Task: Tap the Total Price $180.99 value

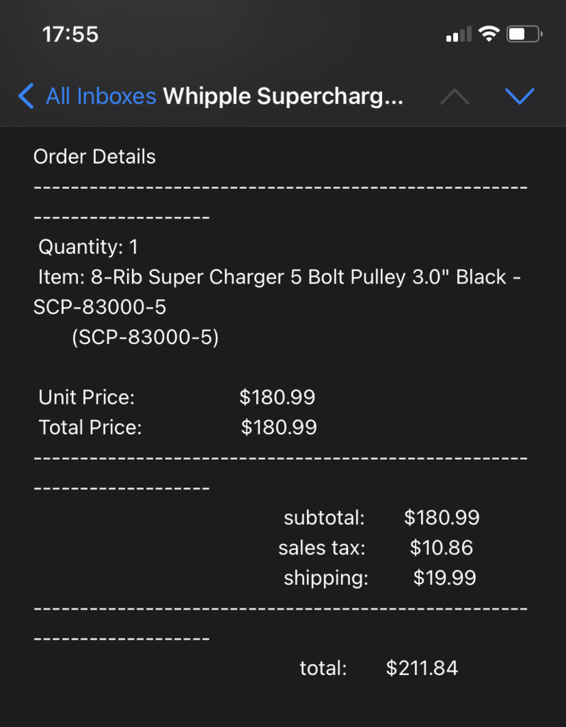Action: (279, 428)
